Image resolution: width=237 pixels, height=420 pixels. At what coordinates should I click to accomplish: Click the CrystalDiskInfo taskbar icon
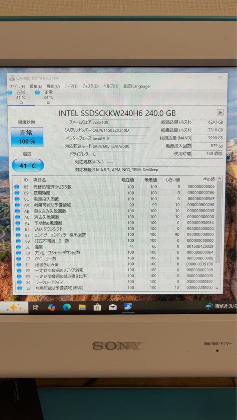[x=128, y=307]
